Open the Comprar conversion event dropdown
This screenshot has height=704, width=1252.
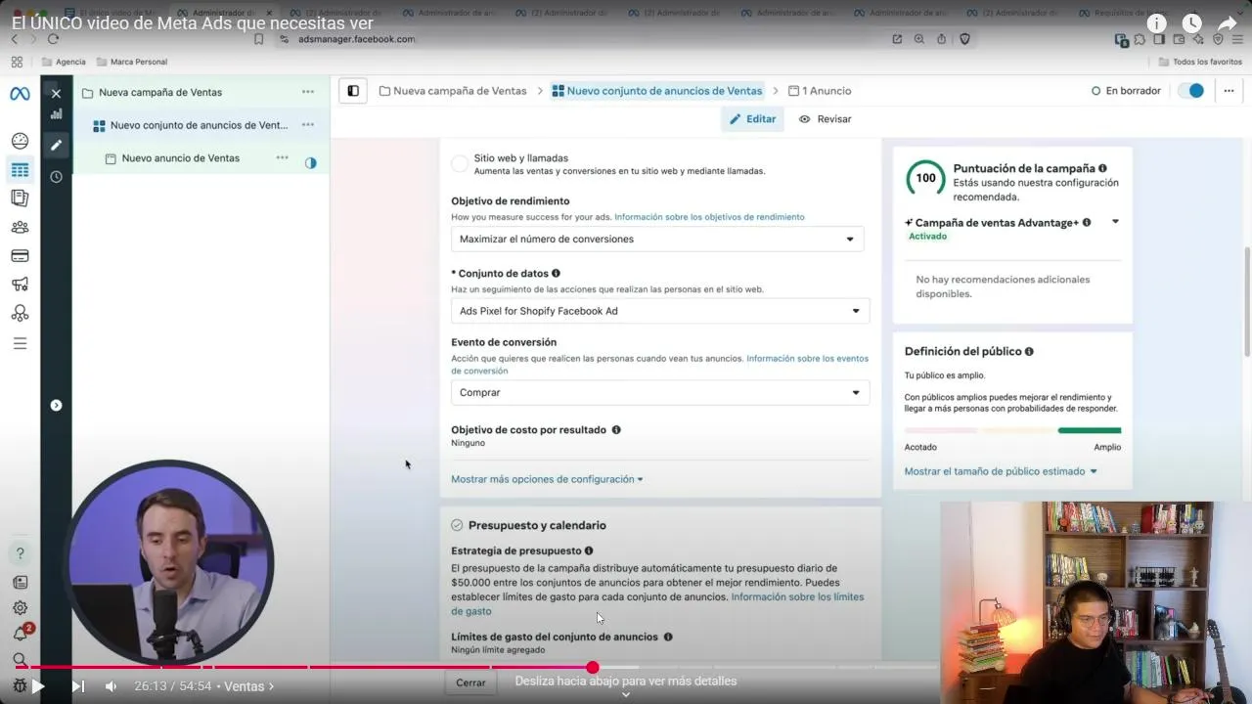point(660,392)
